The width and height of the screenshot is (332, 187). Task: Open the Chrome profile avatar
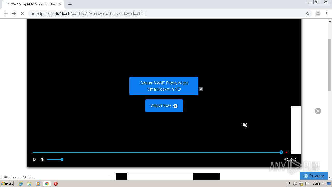click(x=318, y=14)
